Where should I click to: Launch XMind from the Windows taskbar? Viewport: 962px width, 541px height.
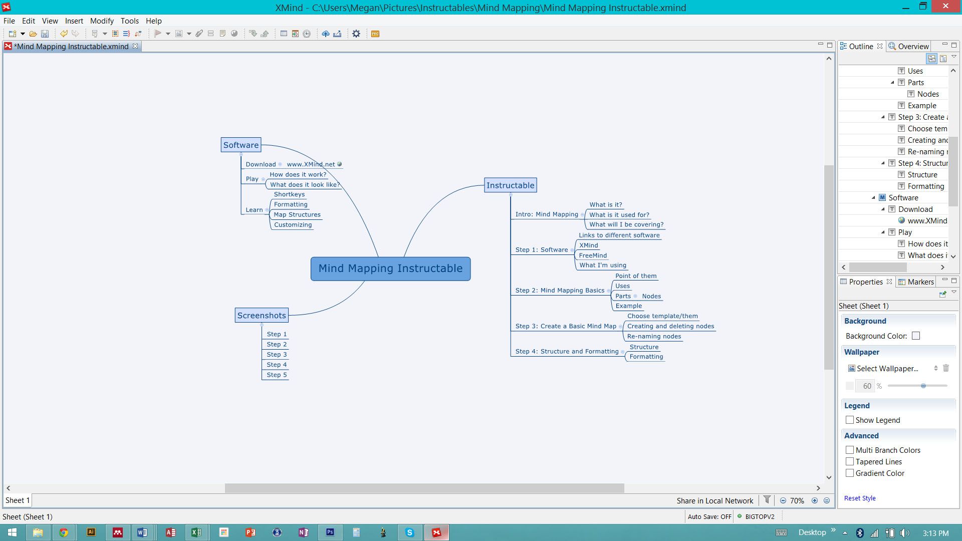436,532
